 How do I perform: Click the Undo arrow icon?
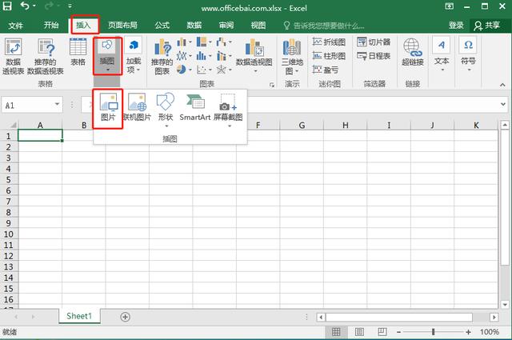click(x=25, y=6)
